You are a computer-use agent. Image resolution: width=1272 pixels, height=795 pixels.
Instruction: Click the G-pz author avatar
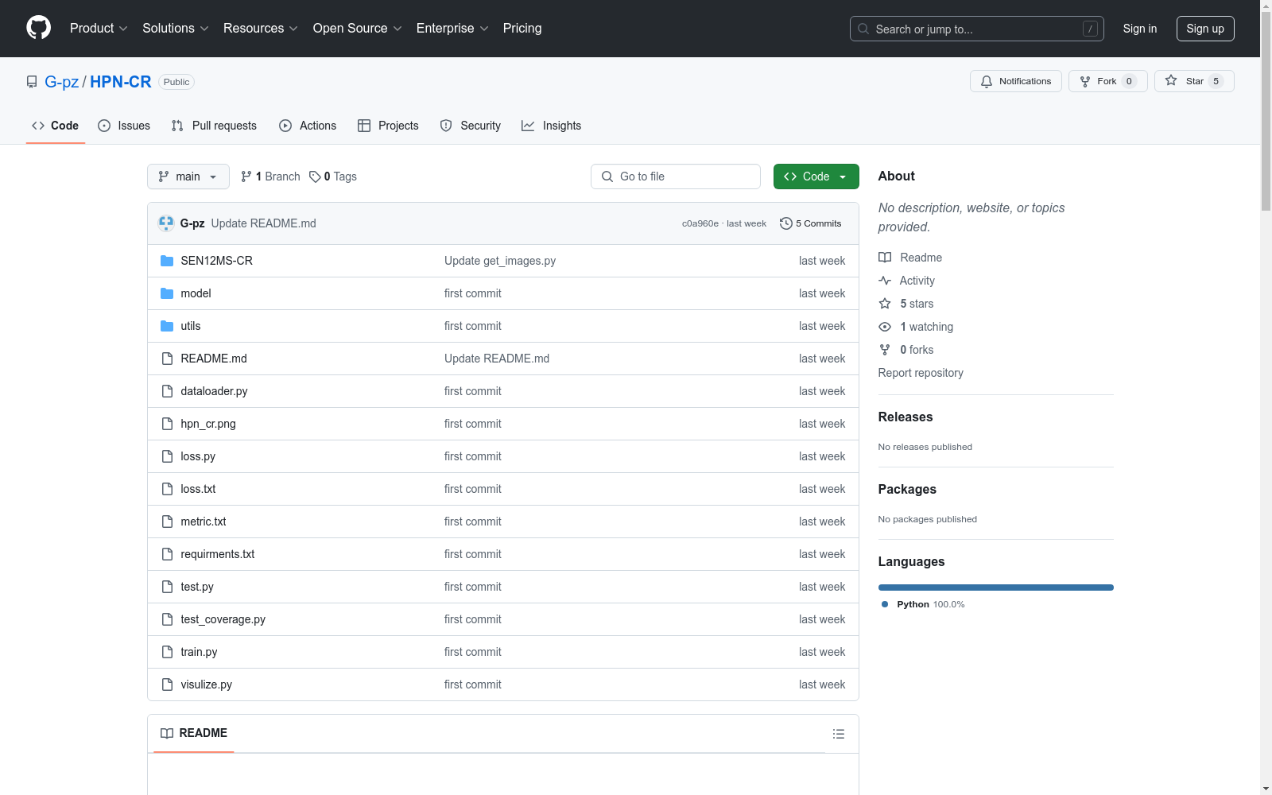pos(166,223)
